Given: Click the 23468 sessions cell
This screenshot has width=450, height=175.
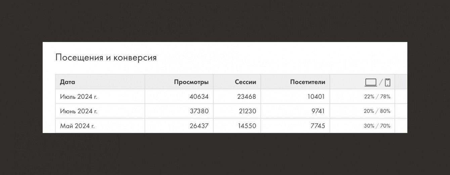Looking at the screenshot, I should tap(246, 97).
